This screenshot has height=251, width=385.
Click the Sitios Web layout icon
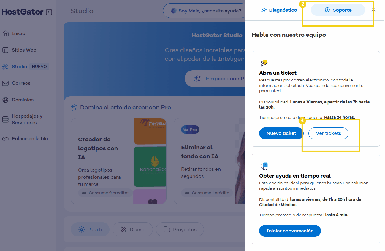(x=5, y=50)
